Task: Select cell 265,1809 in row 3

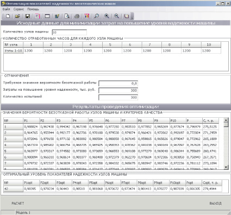Action: (x=210, y=139)
